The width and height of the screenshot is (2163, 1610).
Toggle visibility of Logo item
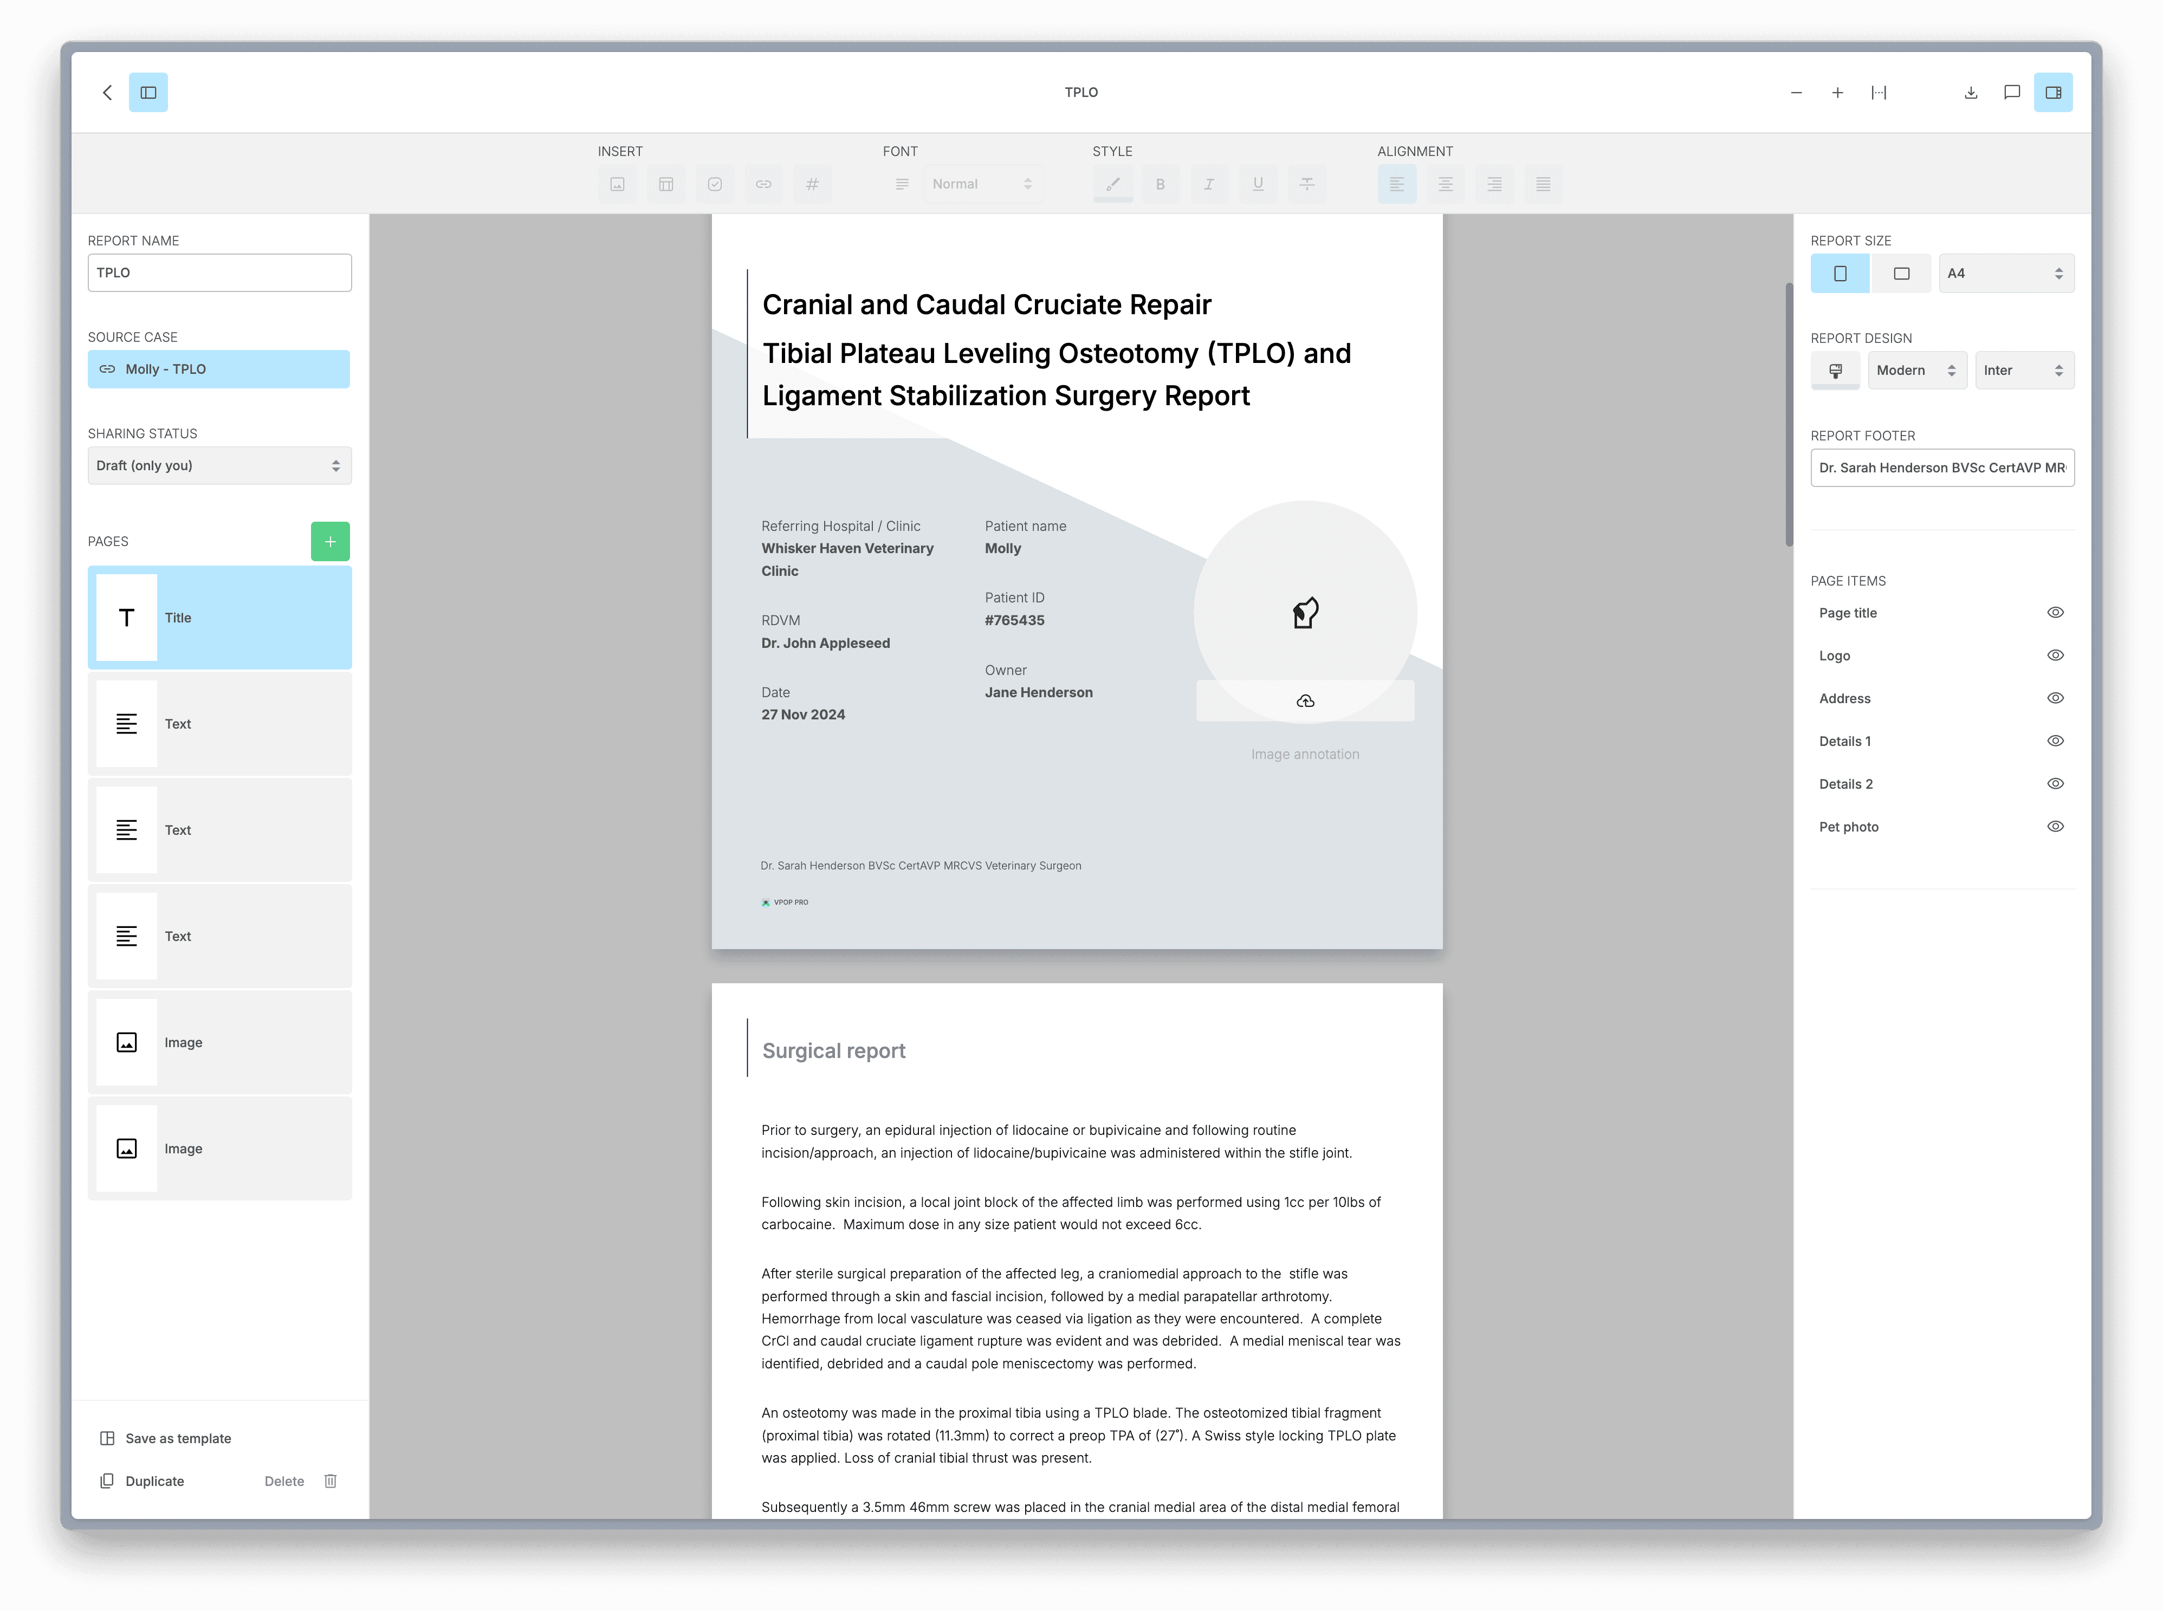2055,656
